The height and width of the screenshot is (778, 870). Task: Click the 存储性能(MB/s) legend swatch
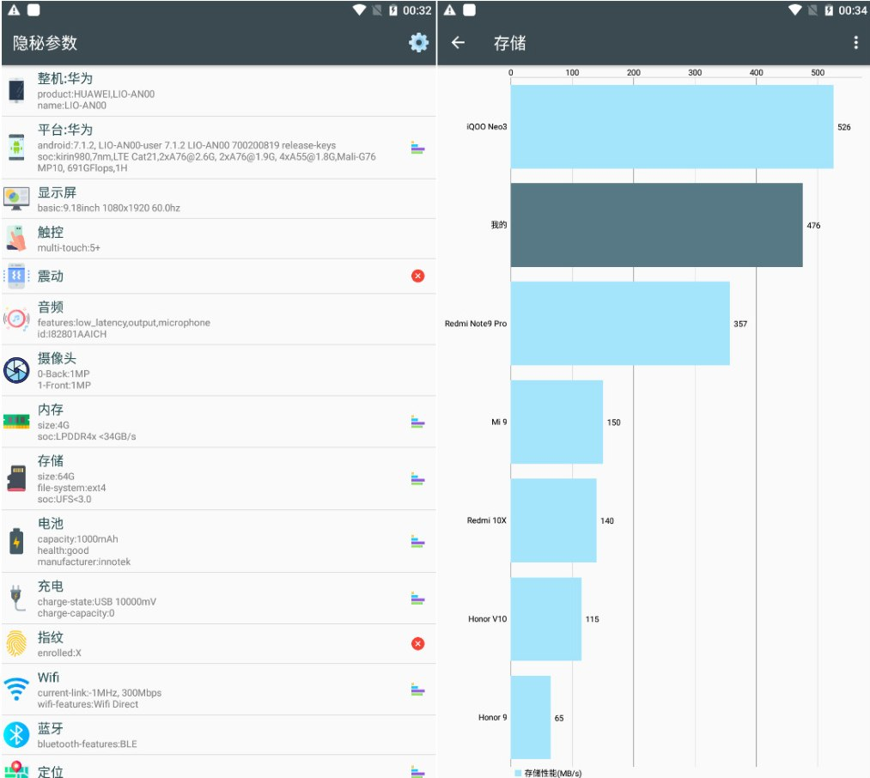click(518, 773)
